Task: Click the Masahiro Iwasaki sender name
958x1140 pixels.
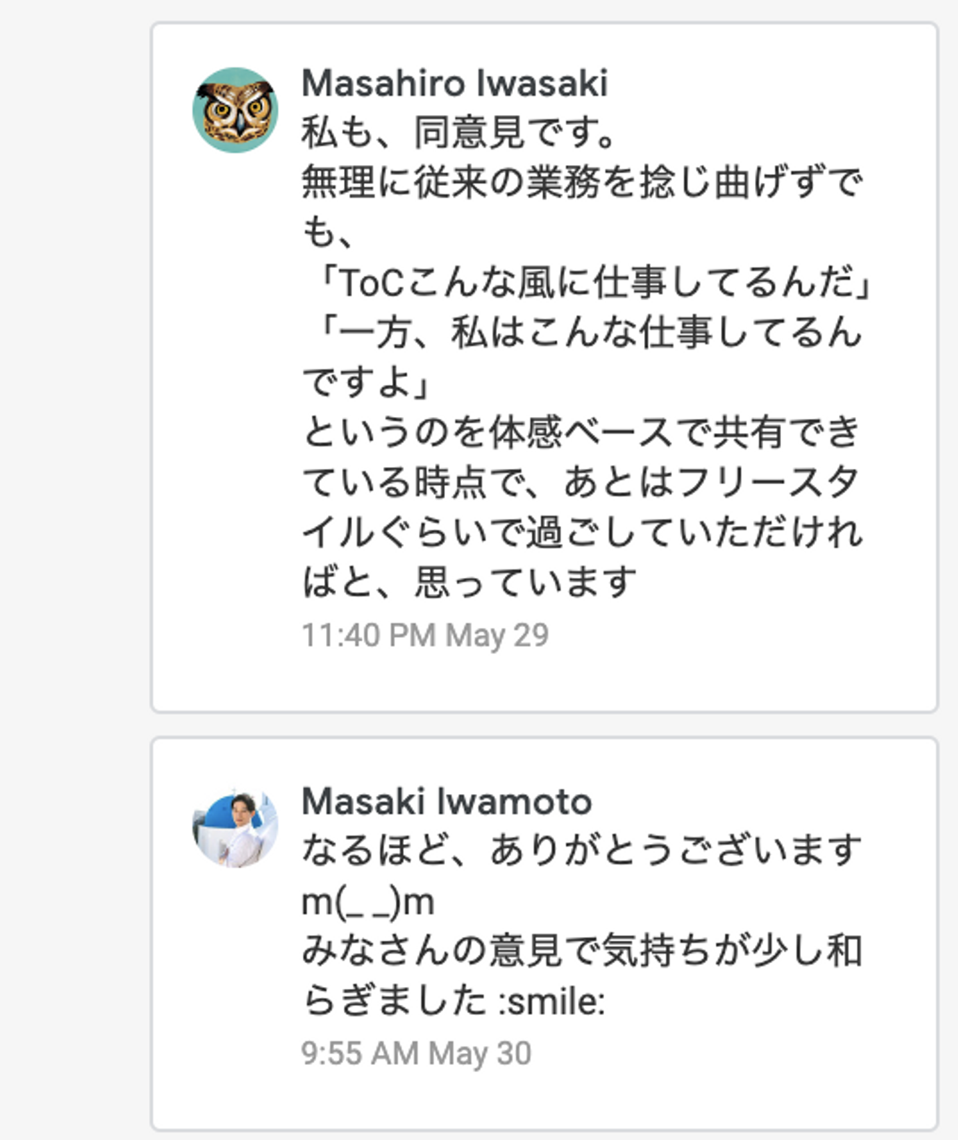Action: 454,83
